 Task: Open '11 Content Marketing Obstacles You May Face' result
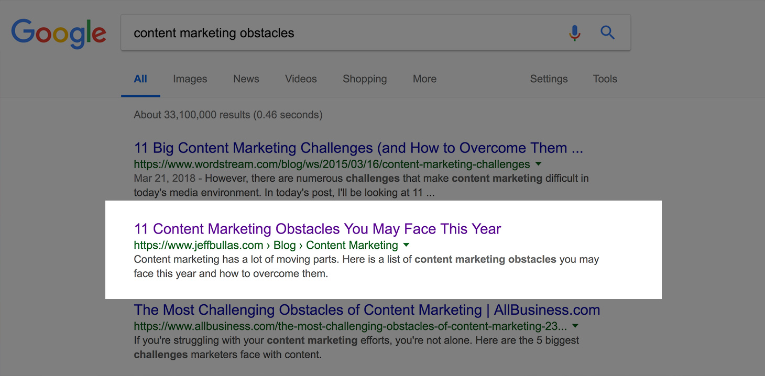tap(318, 229)
